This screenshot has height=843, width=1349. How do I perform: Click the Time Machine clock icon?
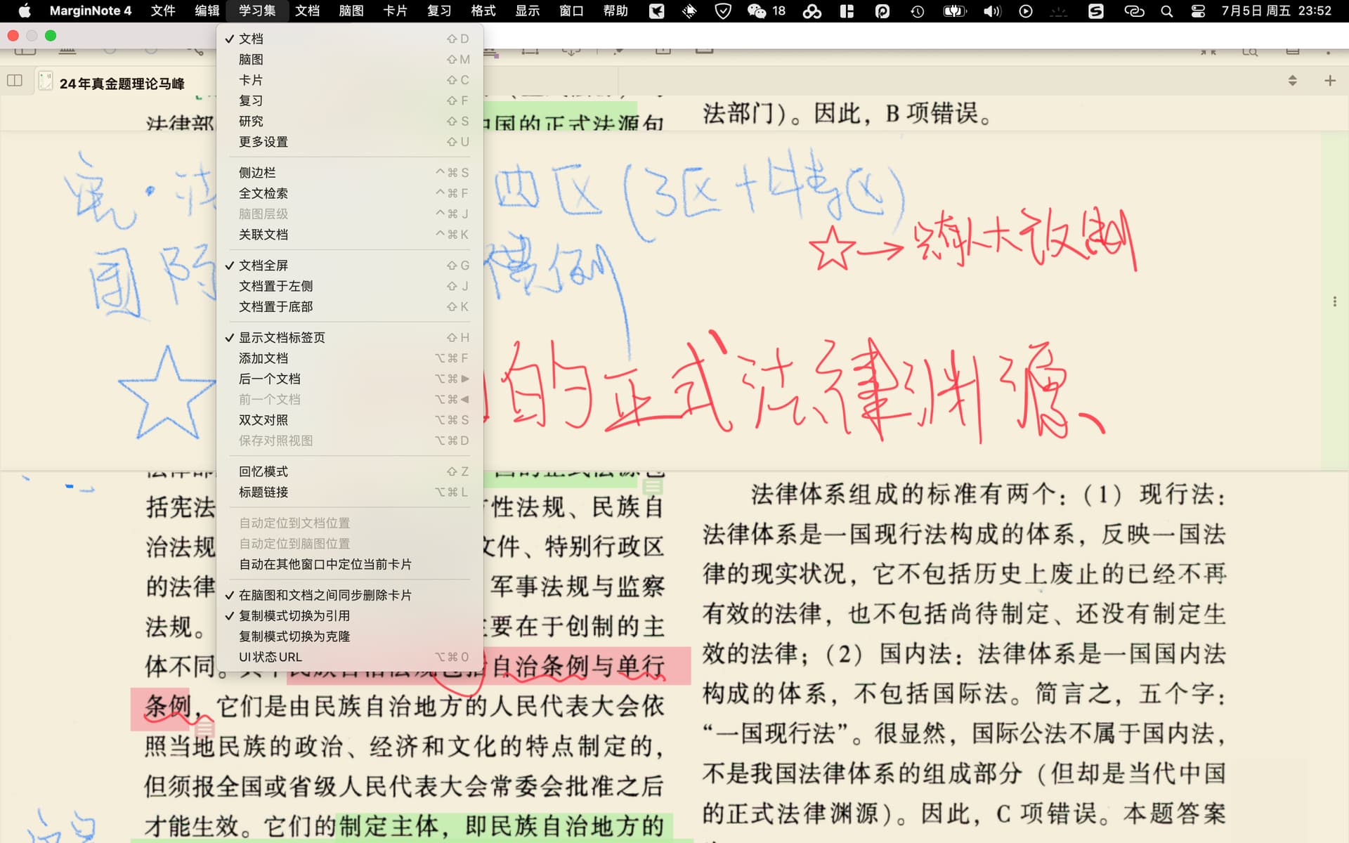(917, 11)
